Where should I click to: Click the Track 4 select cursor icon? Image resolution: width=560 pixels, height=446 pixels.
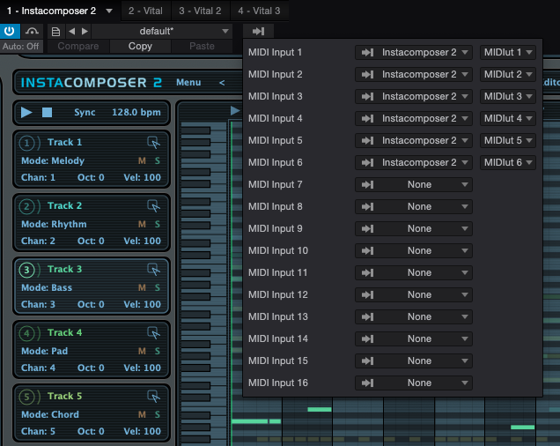tap(153, 332)
